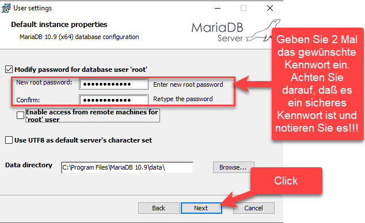Uncheck Modify password for database user 'root'
This screenshot has width=365, height=223.
[9, 69]
